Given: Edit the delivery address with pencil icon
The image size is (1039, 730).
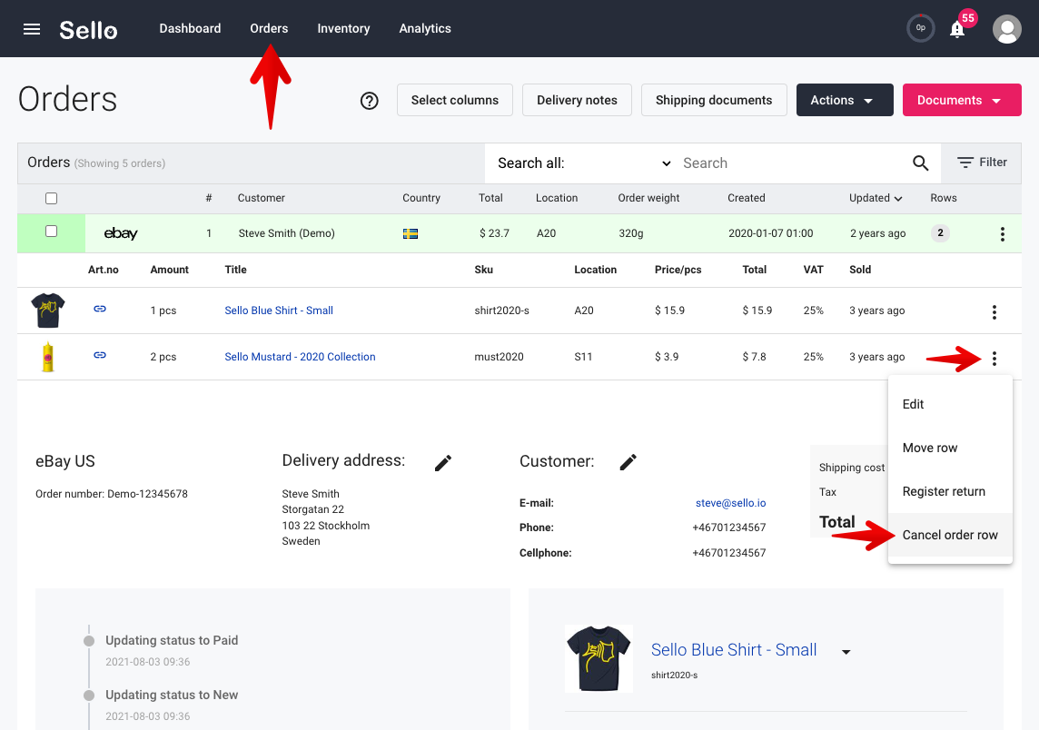Looking at the screenshot, I should pyautogui.click(x=443, y=462).
